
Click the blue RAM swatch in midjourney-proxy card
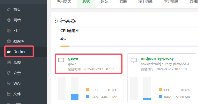(160, 97)
